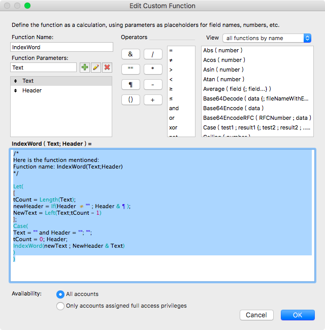Insert the ampersand concatenation operator
Viewport: 325px width, 330px height.
pos(131,54)
